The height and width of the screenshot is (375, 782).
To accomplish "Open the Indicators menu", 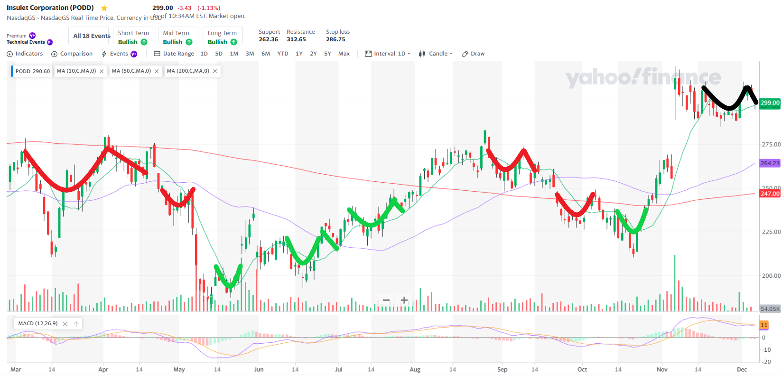I will 25,54.
